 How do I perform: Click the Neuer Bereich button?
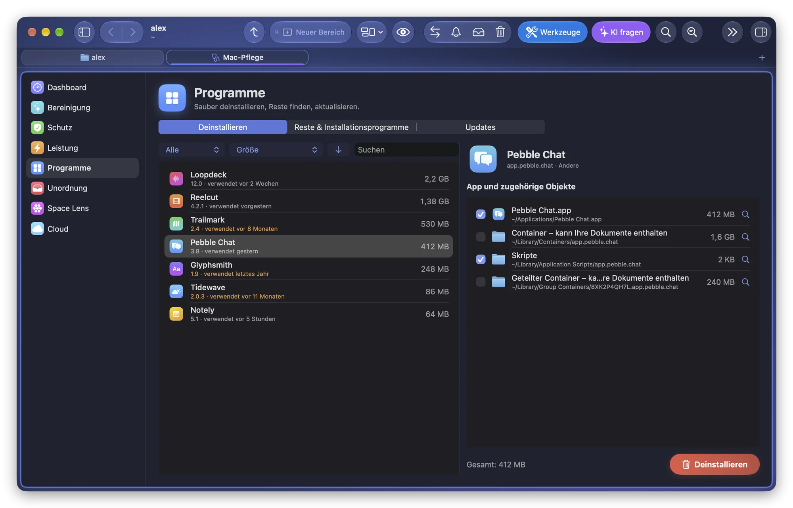point(310,32)
